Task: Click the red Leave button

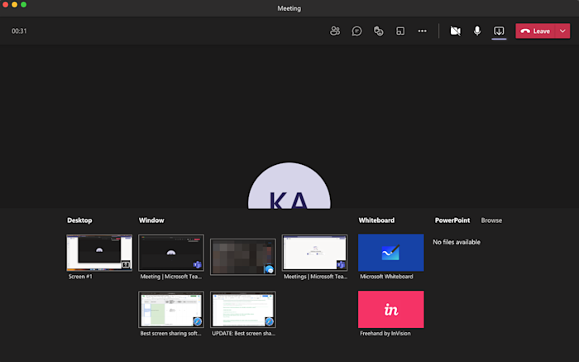Action: [x=535, y=31]
